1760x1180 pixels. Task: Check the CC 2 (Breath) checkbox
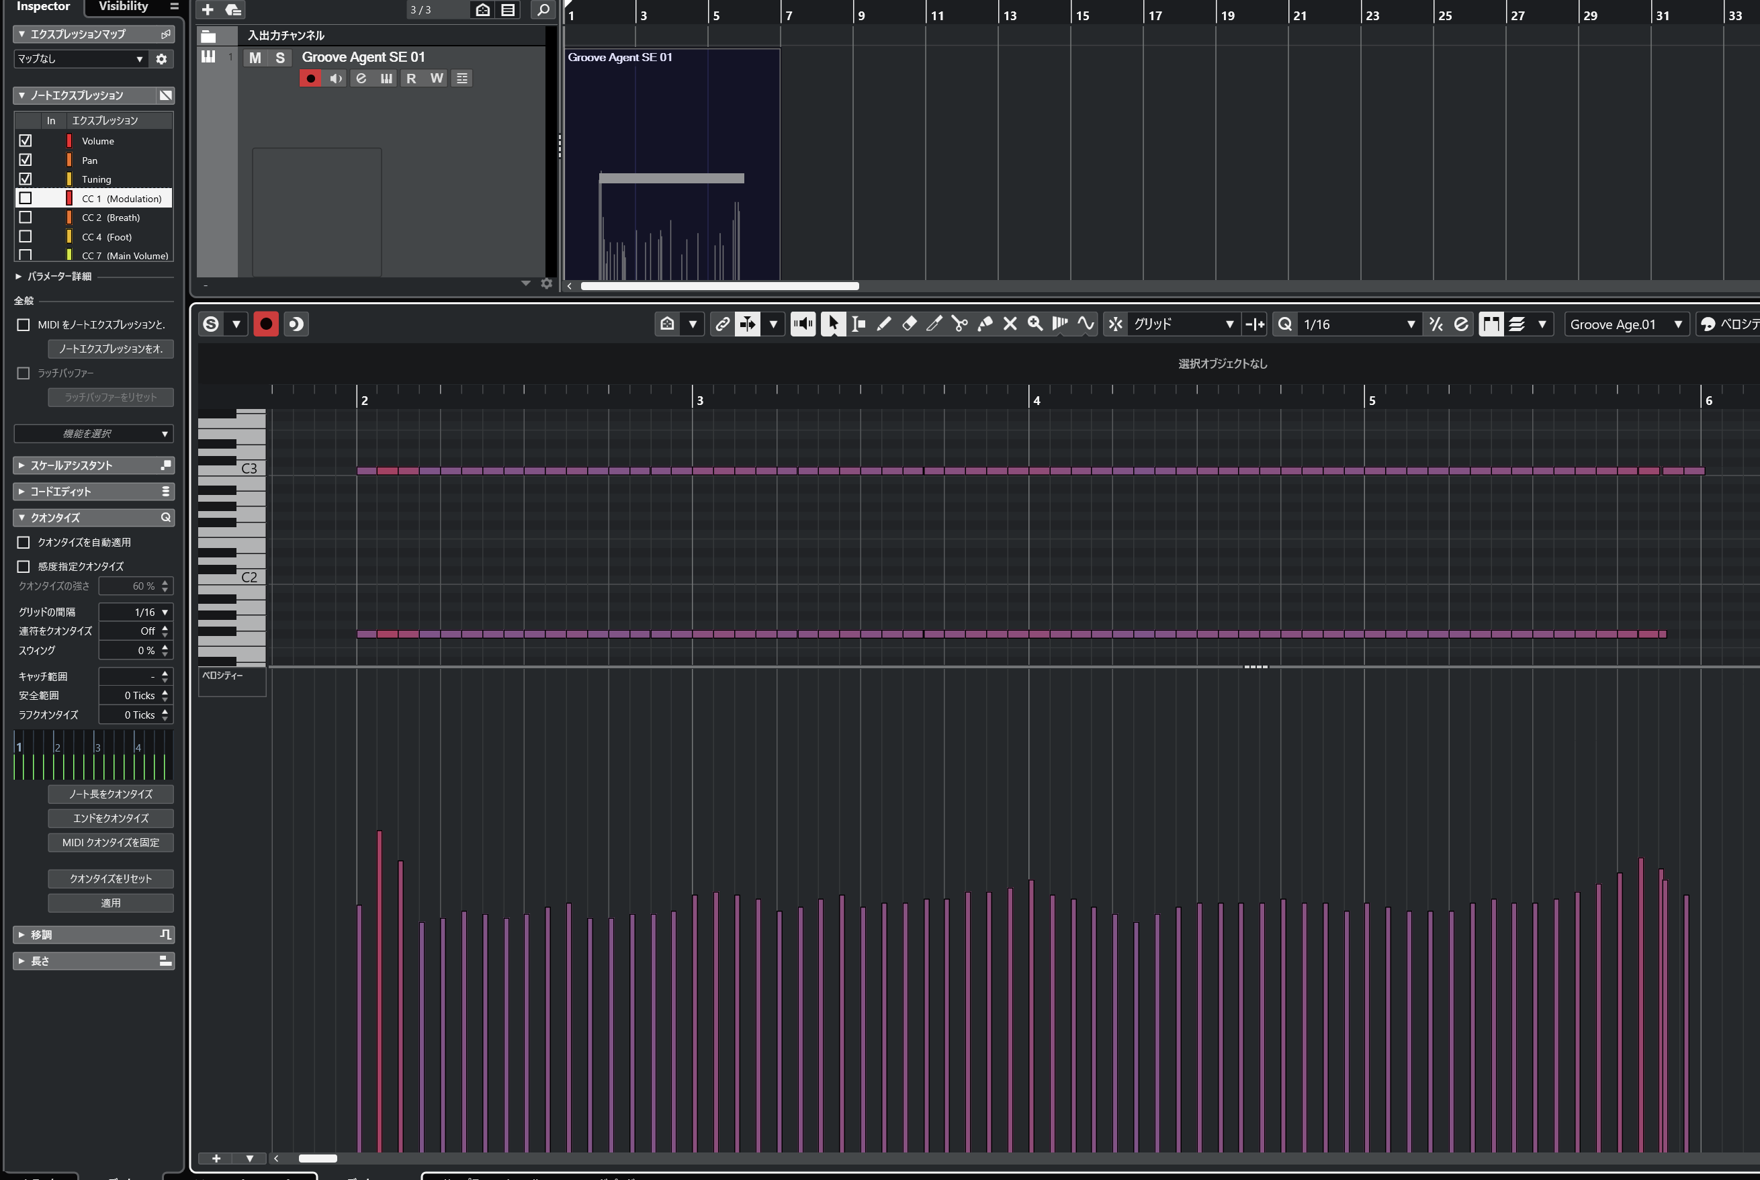pos(26,218)
